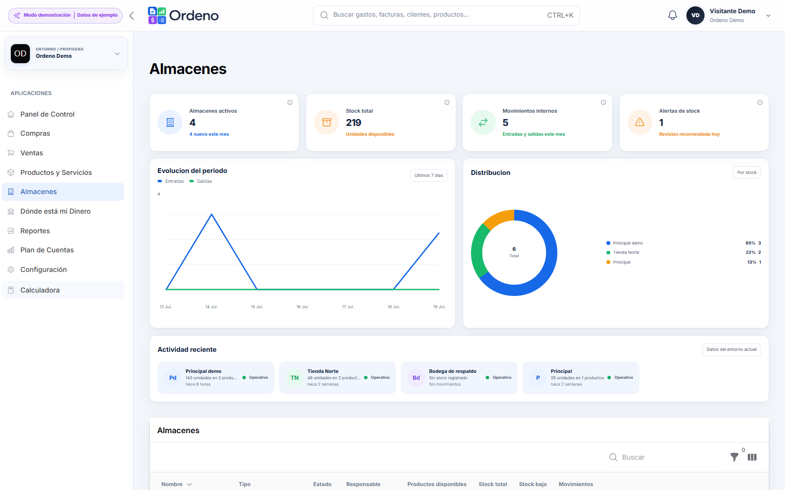Open Plan de Cuentas in sidebar
The image size is (785, 490).
pyautogui.click(x=63, y=250)
